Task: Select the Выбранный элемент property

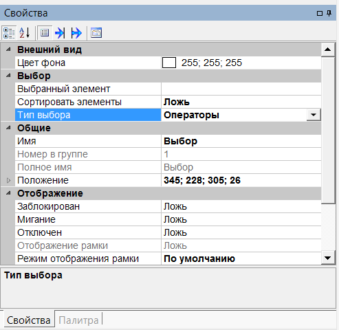Action: tap(88, 89)
